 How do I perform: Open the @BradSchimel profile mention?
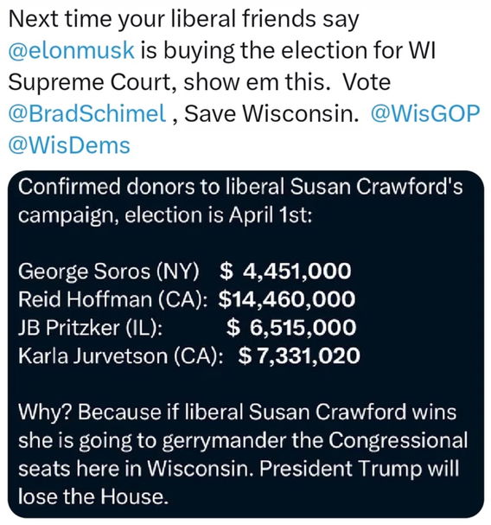click(87, 113)
